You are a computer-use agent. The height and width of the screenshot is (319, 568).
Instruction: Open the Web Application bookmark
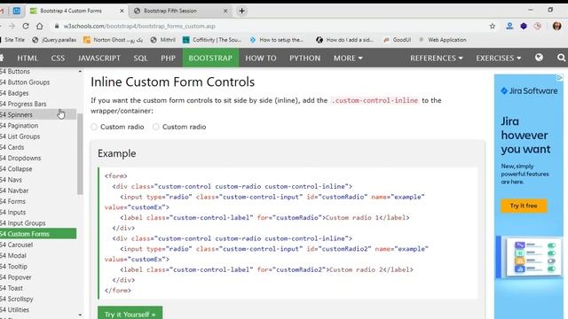click(x=443, y=40)
